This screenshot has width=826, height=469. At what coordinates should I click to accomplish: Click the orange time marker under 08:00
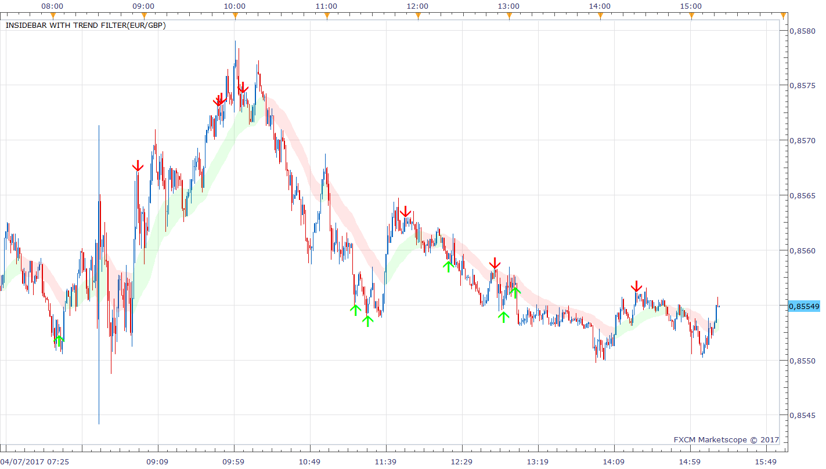53,16
